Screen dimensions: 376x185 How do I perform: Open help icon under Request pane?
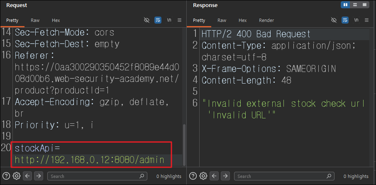(x=7, y=176)
